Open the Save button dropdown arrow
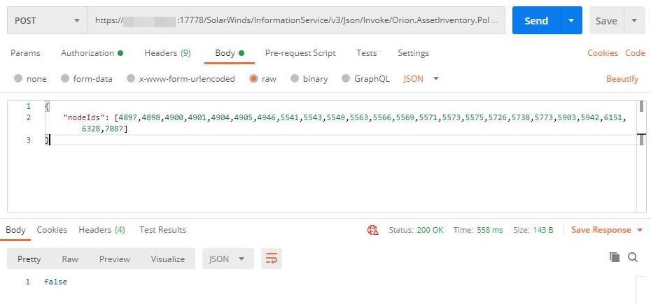 tap(634, 20)
